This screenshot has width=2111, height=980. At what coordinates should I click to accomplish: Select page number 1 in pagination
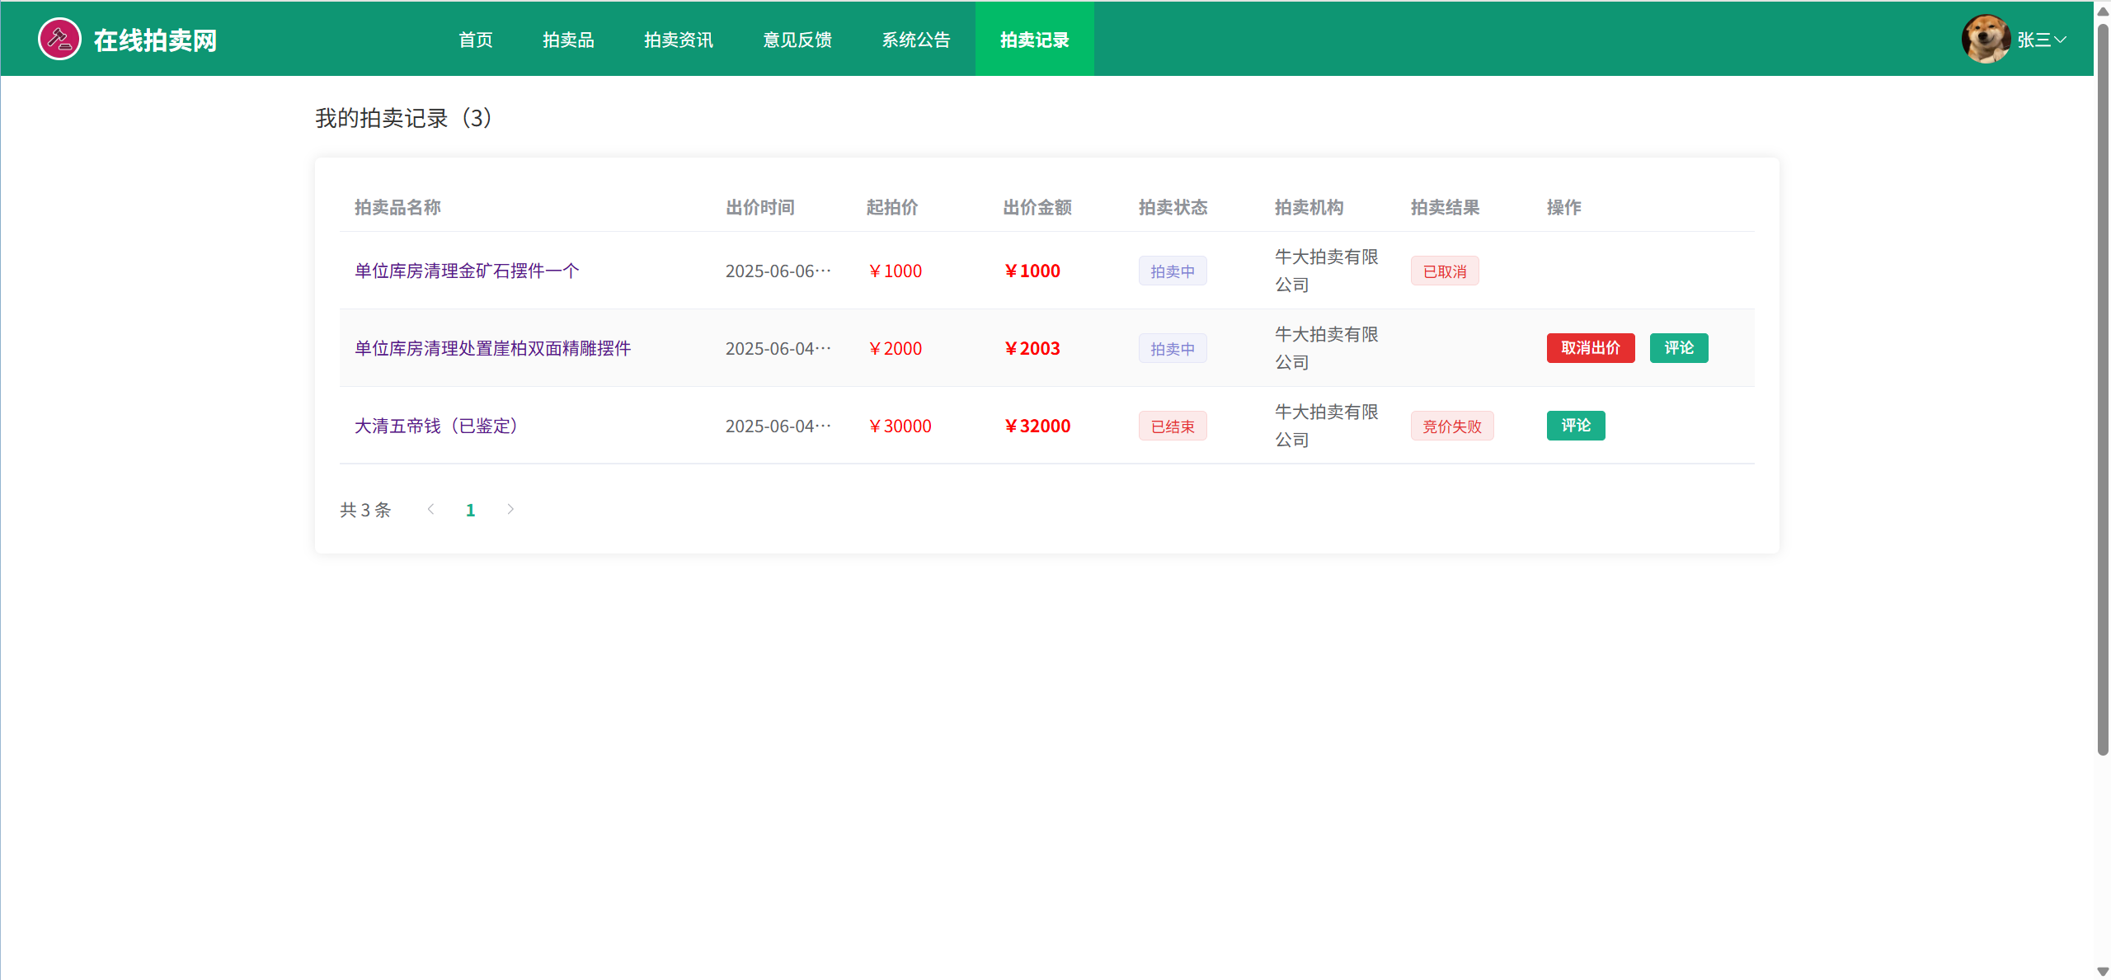coord(470,510)
